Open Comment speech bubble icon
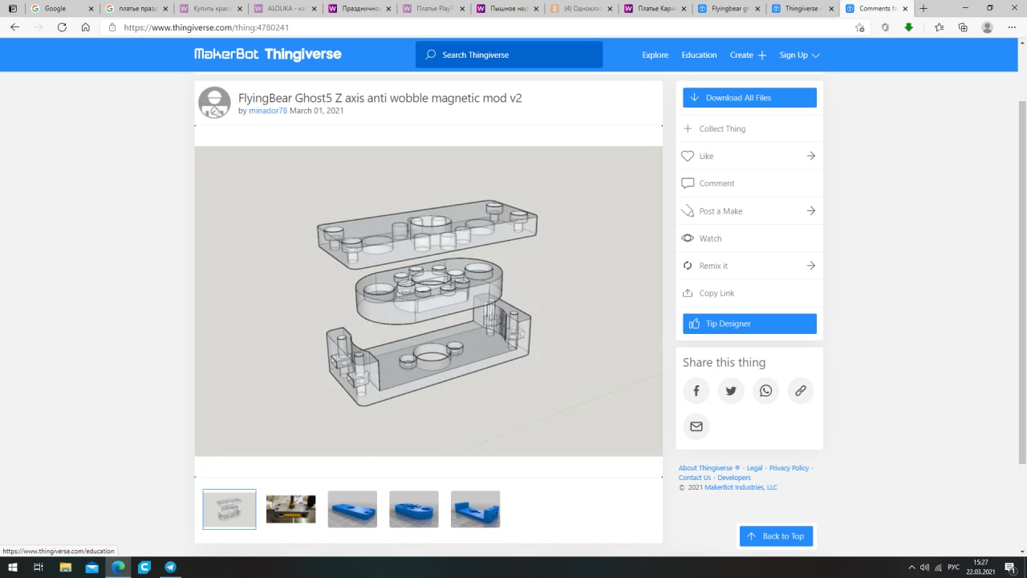Screen dimensions: 1027x578 [688, 183]
